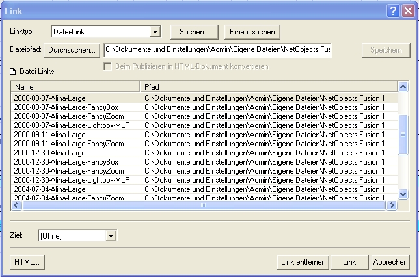Click horizontal scrollbar right arrow
Viewport: 419px width, 277px height.
(x=392, y=205)
